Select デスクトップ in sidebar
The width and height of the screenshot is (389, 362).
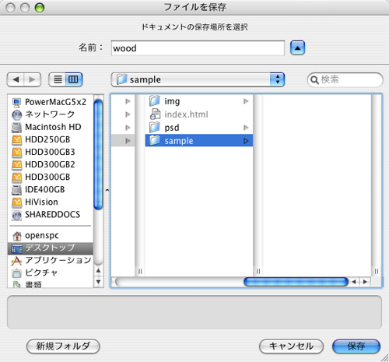pyautogui.click(x=51, y=248)
